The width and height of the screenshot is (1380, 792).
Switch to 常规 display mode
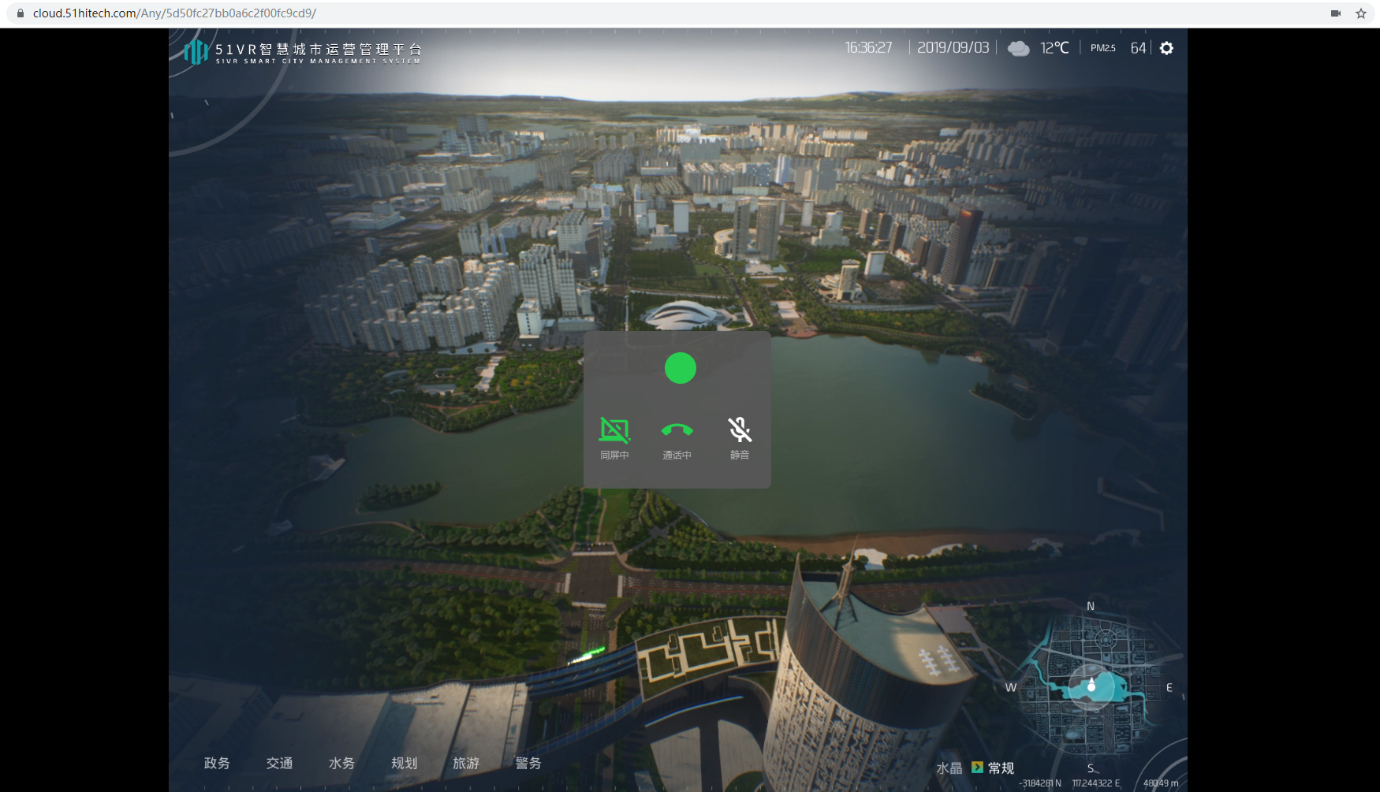[x=1001, y=768]
